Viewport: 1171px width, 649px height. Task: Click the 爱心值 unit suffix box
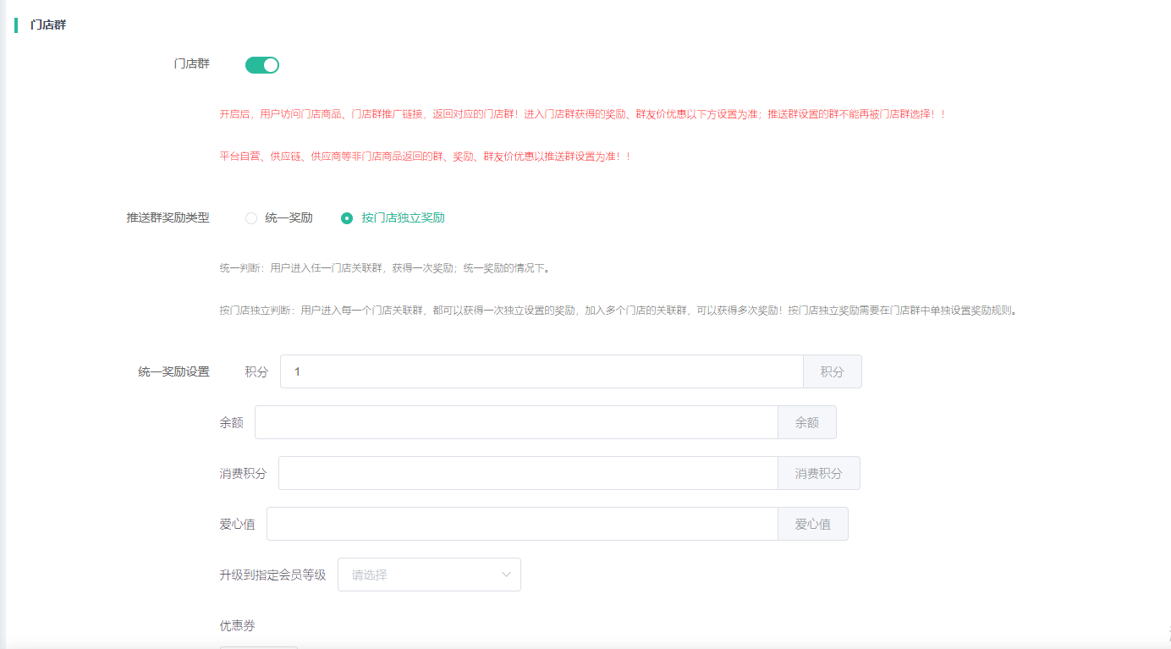click(812, 524)
